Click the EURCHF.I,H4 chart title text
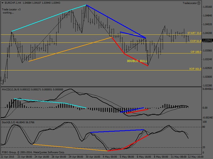The image size is (213, 159). click(x=13, y=3)
